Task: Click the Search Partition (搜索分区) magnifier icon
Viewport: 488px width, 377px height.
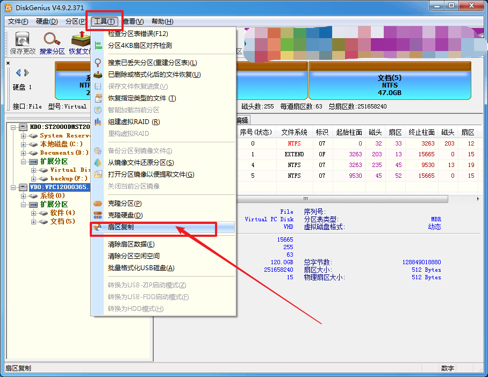Action: [52, 39]
